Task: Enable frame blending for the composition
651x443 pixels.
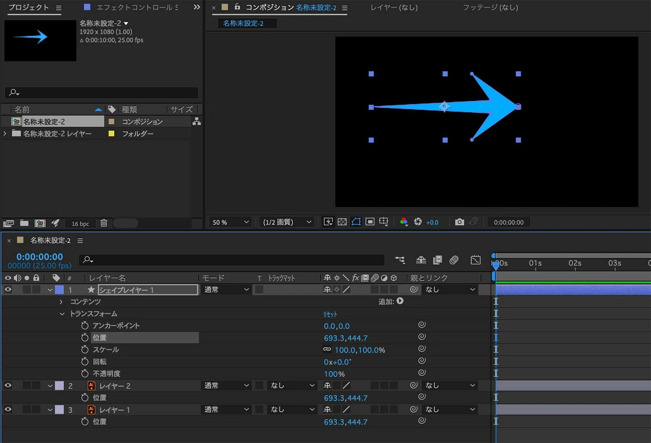Action: pos(438,260)
